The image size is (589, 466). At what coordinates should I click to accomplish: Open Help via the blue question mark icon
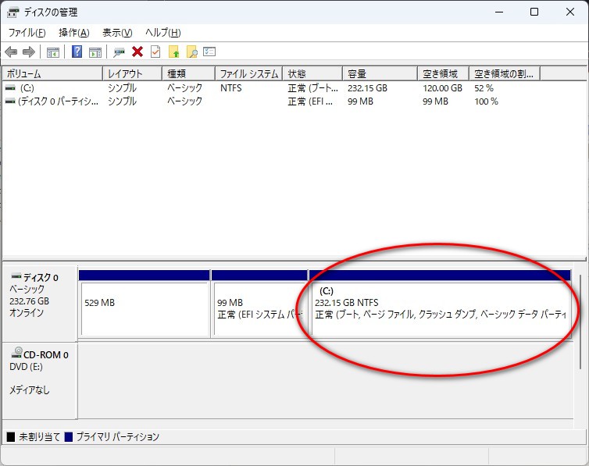pyautogui.click(x=77, y=52)
